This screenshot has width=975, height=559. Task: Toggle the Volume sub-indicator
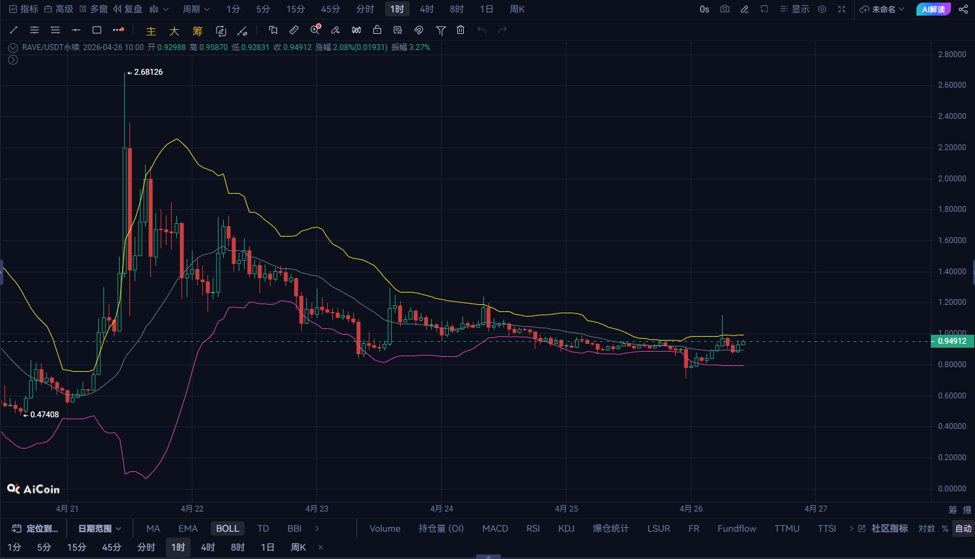tap(385, 528)
